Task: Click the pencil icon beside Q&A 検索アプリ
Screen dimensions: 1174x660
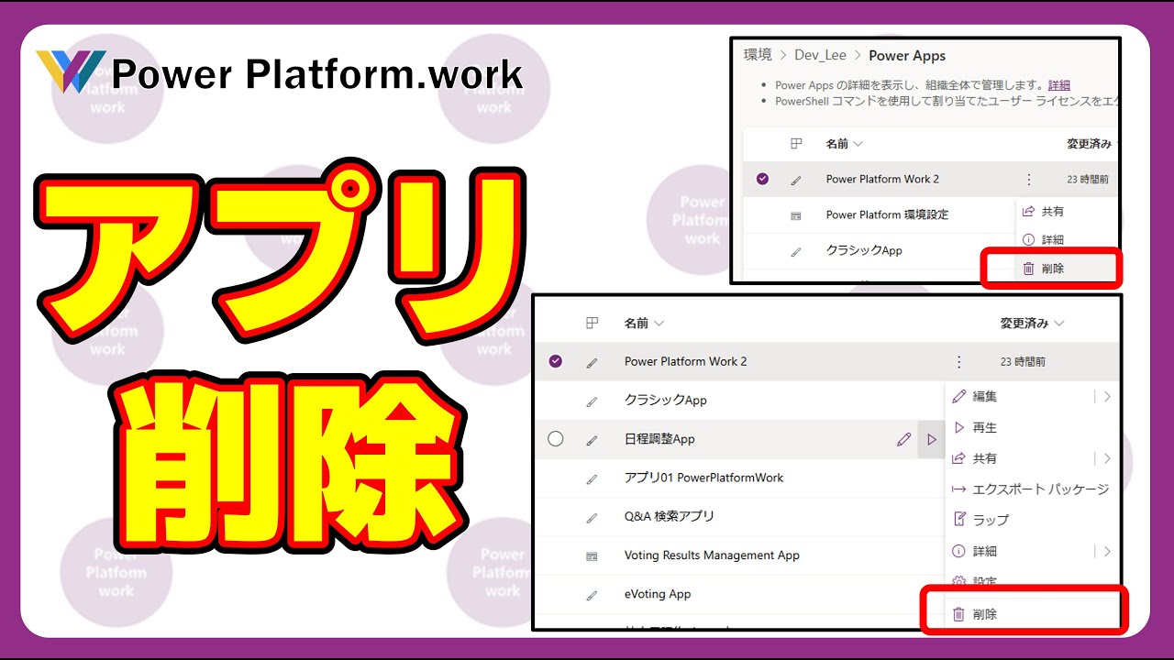Action: pyautogui.click(x=592, y=518)
